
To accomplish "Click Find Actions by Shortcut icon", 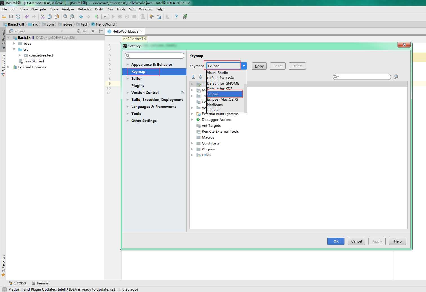I will [396, 77].
